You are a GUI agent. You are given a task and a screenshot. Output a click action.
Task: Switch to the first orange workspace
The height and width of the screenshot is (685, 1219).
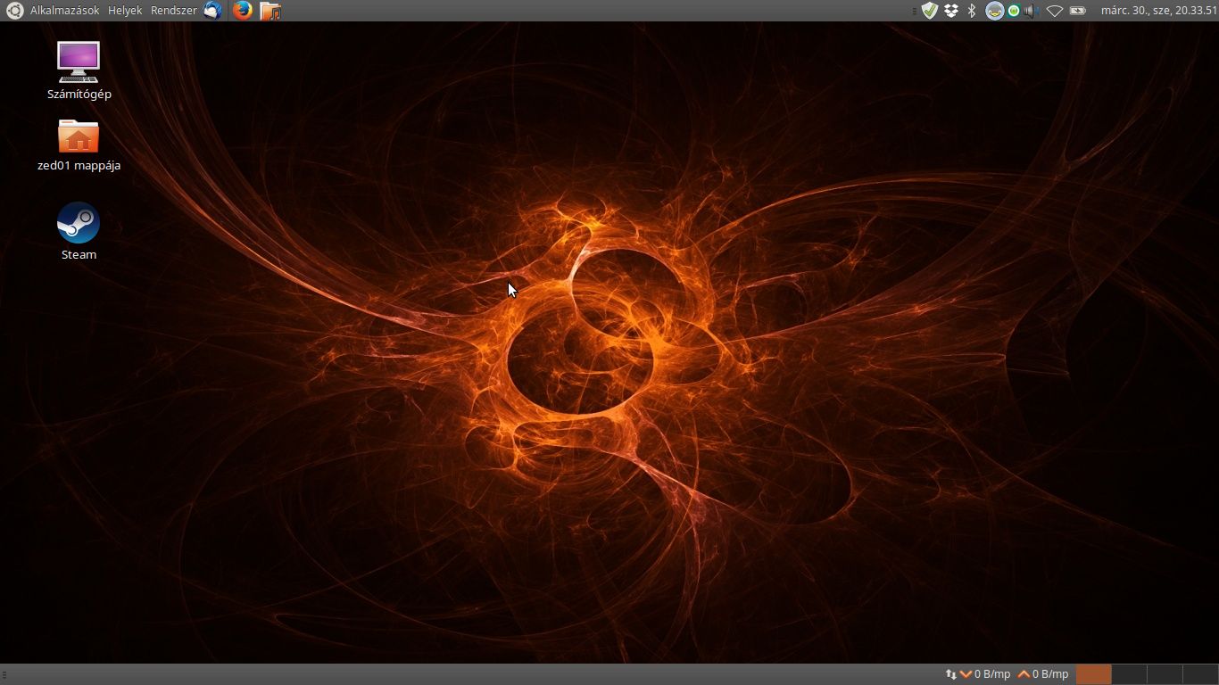pyautogui.click(x=1093, y=674)
